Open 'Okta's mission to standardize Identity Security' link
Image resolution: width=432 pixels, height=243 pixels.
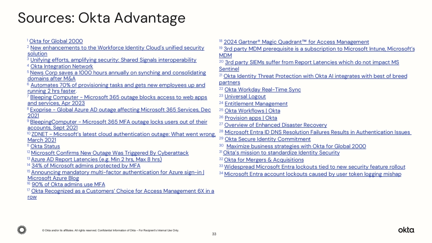point(281,153)
